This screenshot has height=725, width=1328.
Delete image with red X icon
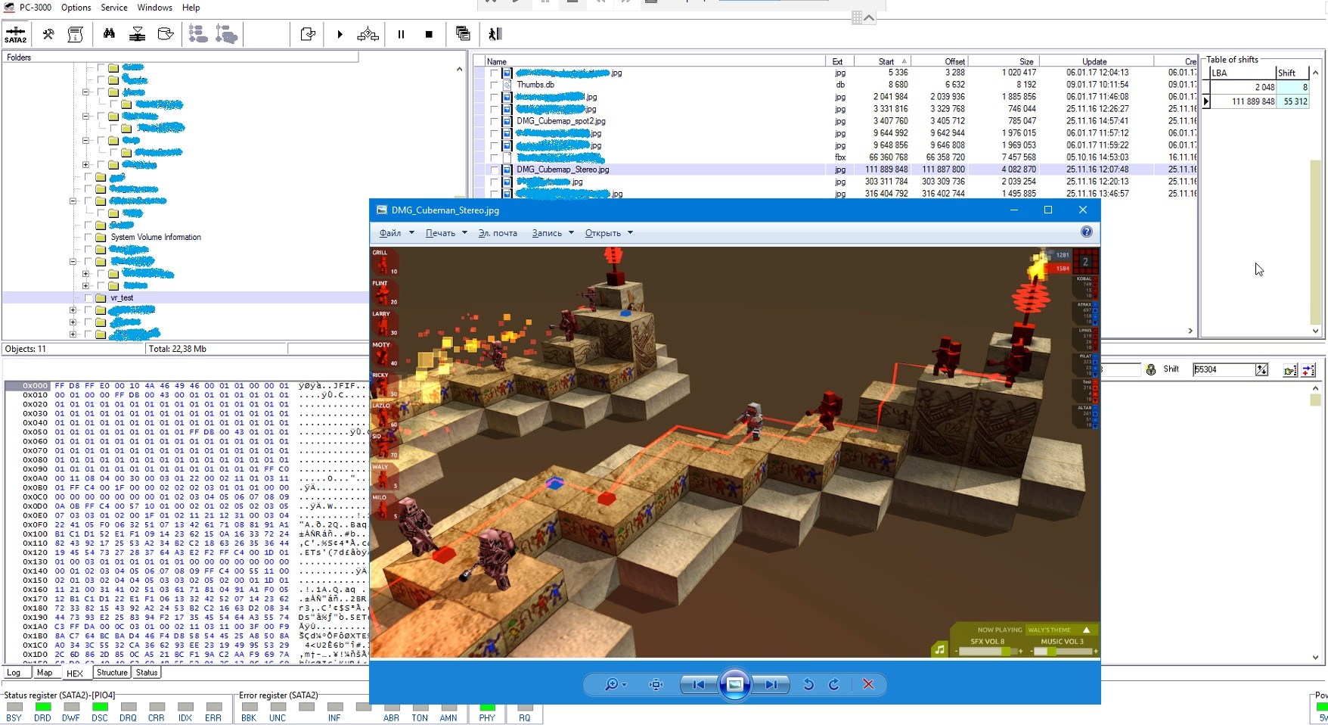click(868, 684)
